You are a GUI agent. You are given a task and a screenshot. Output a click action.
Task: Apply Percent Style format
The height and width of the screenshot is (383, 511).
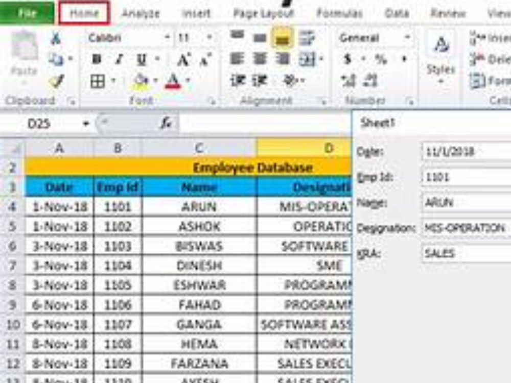[x=380, y=59]
